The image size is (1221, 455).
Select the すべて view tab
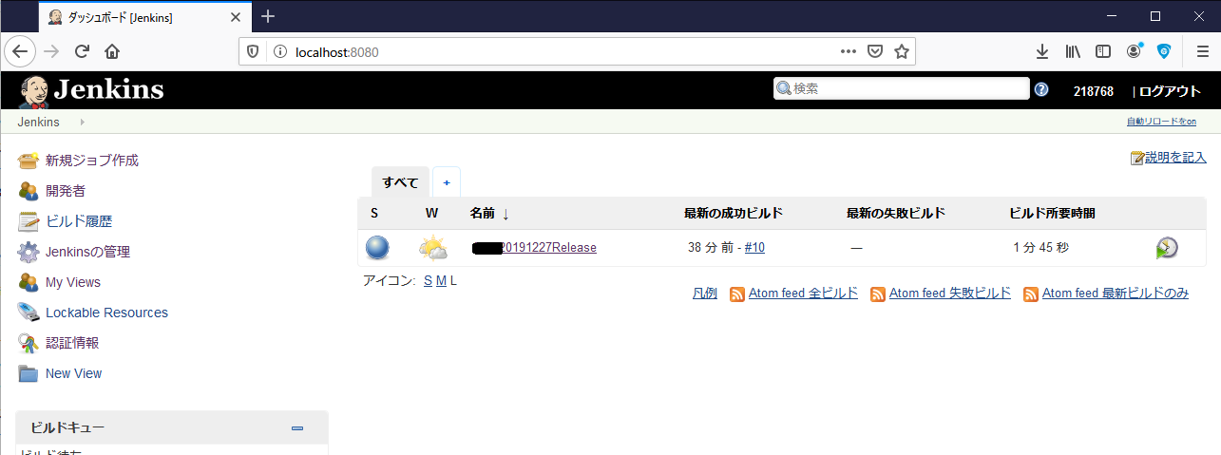pos(400,182)
